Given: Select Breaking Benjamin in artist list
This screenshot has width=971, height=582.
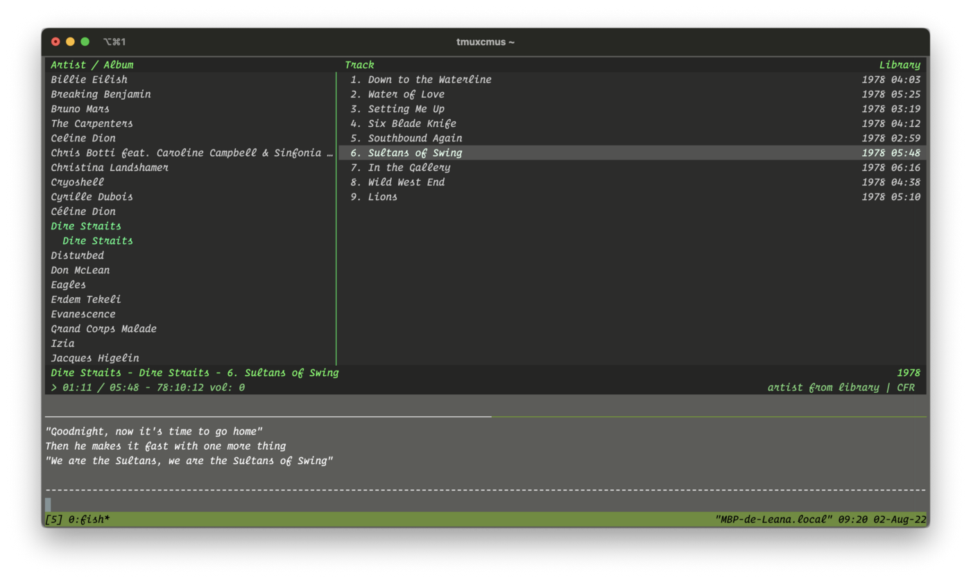Looking at the screenshot, I should [x=101, y=94].
